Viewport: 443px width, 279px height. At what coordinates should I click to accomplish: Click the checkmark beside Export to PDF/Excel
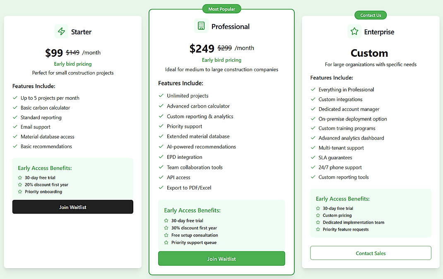pyautogui.click(x=161, y=188)
